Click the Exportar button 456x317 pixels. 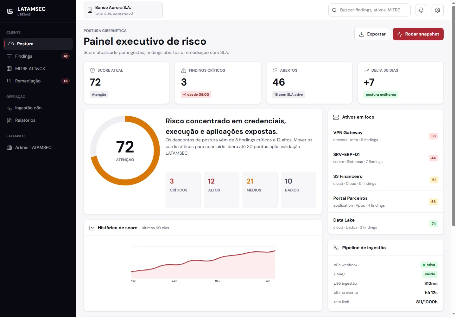pos(372,34)
